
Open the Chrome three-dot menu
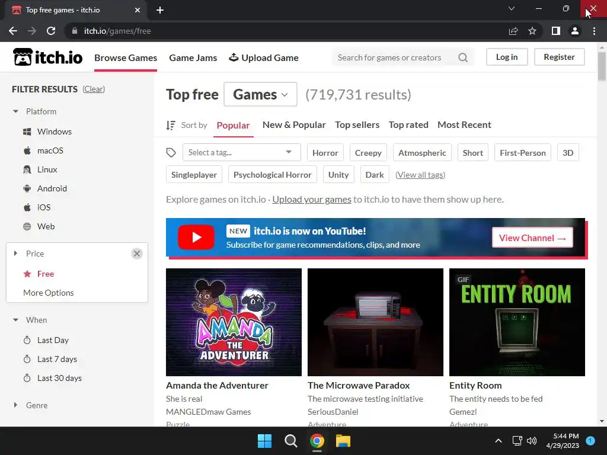[594, 31]
